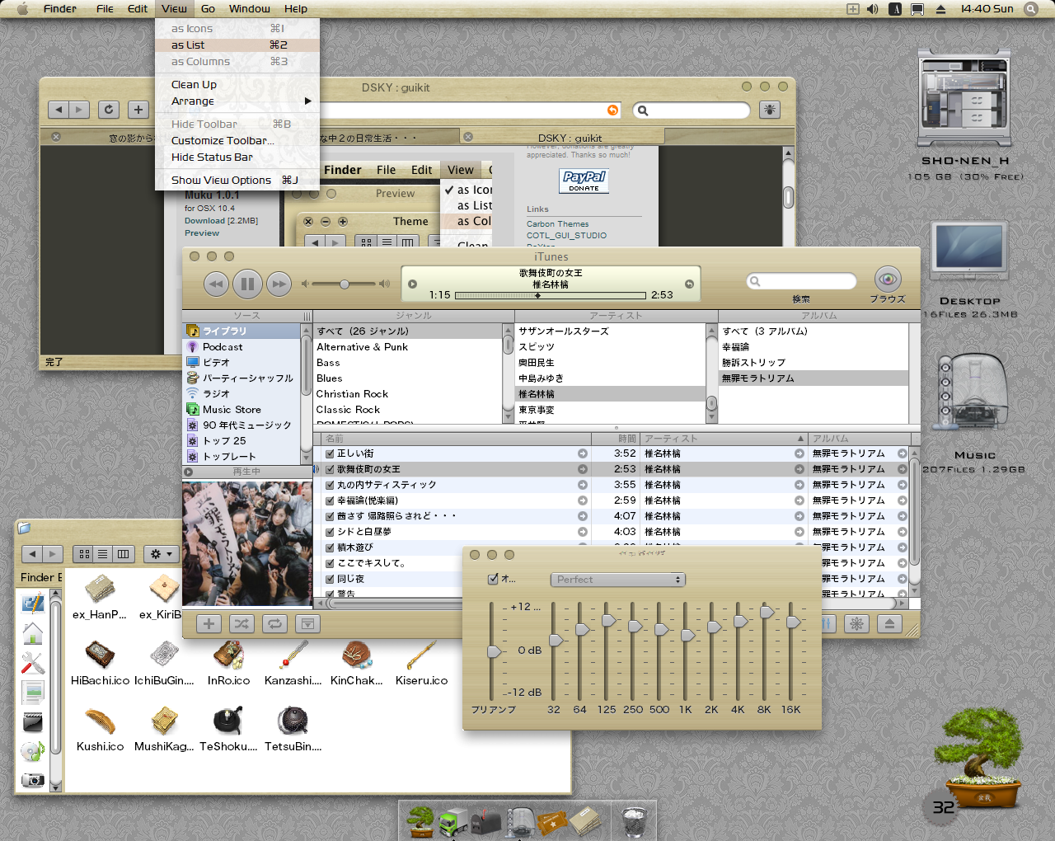This screenshot has height=841, width=1055.
Task: Open the COTL_GUI_STUDIO link
Action: tap(567, 236)
